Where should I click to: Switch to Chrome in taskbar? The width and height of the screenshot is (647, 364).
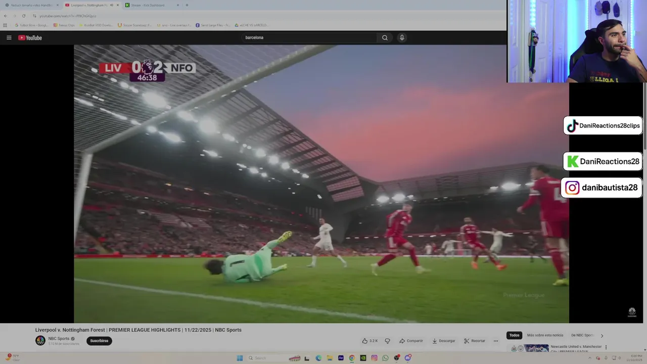click(x=352, y=358)
